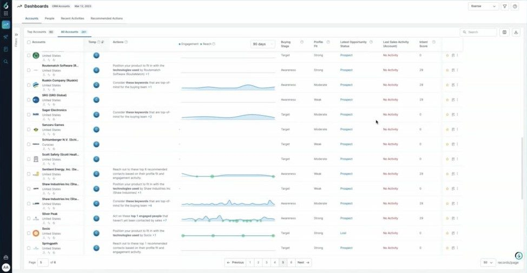The image size is (527, 273).
Task: Select the All Accounts tab
Action: (x=74, y=32)
